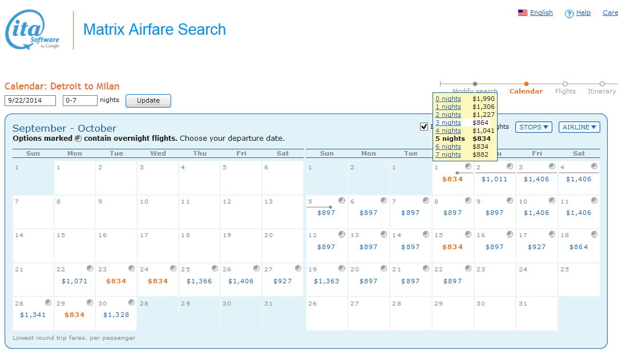This screenshot has height=358, width=618.
Task: Choose the 7 nights link for $882
Action: 448,154
